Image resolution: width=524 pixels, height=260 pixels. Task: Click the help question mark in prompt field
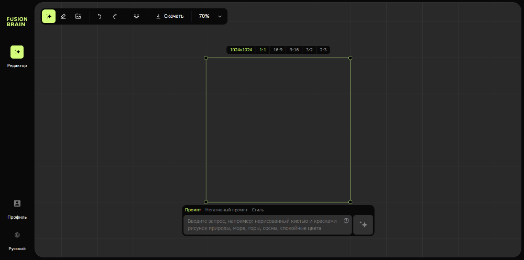(346, 221)
